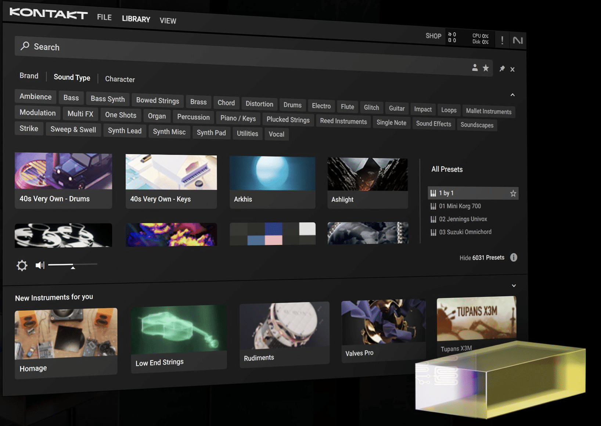Open the Arkhis library
Screen dimensions: 601x426
point(273,183)
